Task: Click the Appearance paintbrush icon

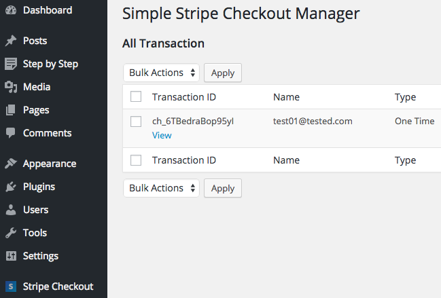Action: coord(11,164)
